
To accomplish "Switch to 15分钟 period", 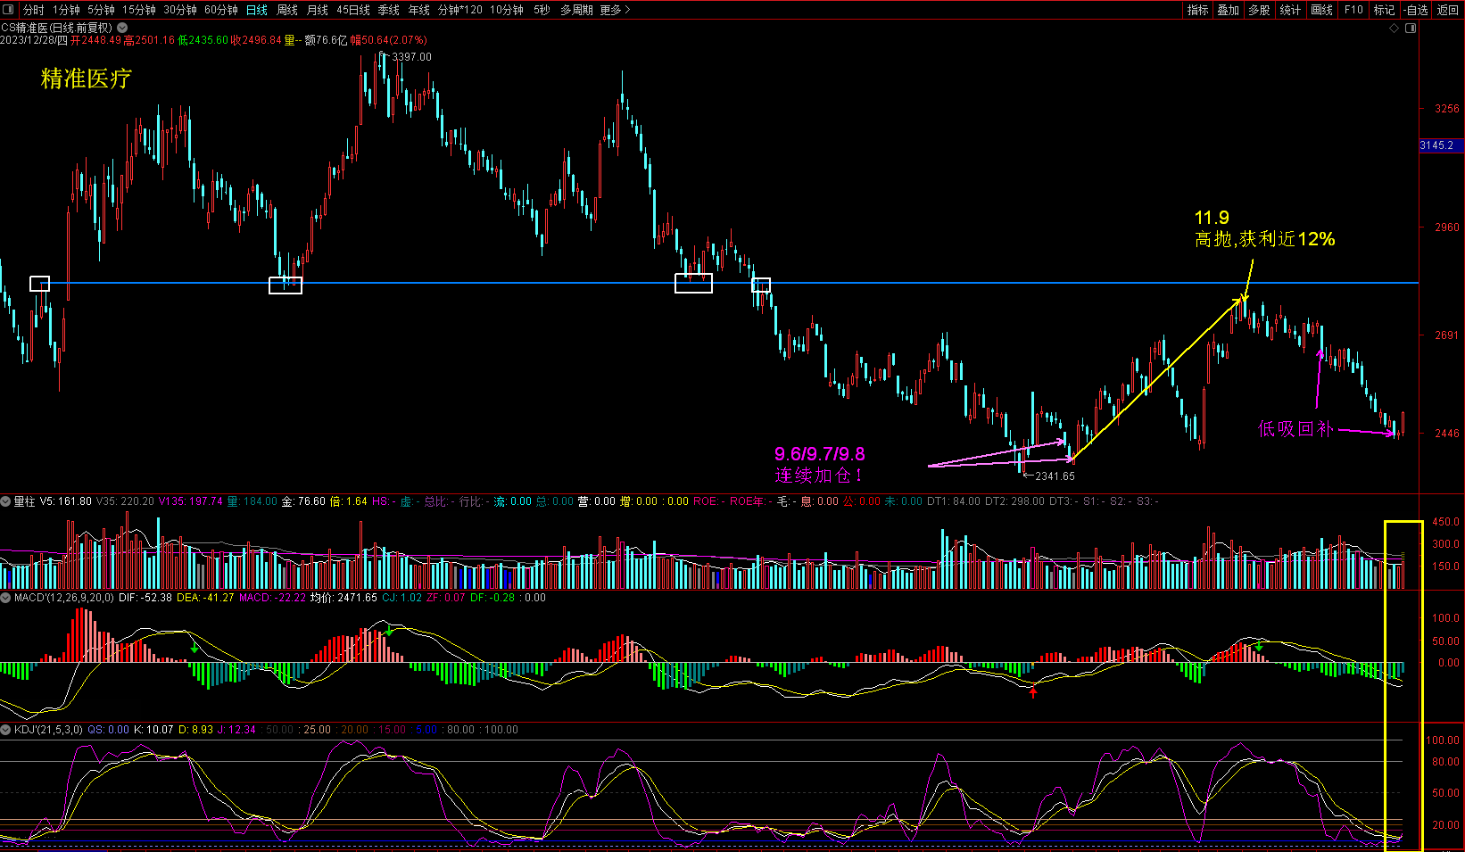I will point(139,10).
